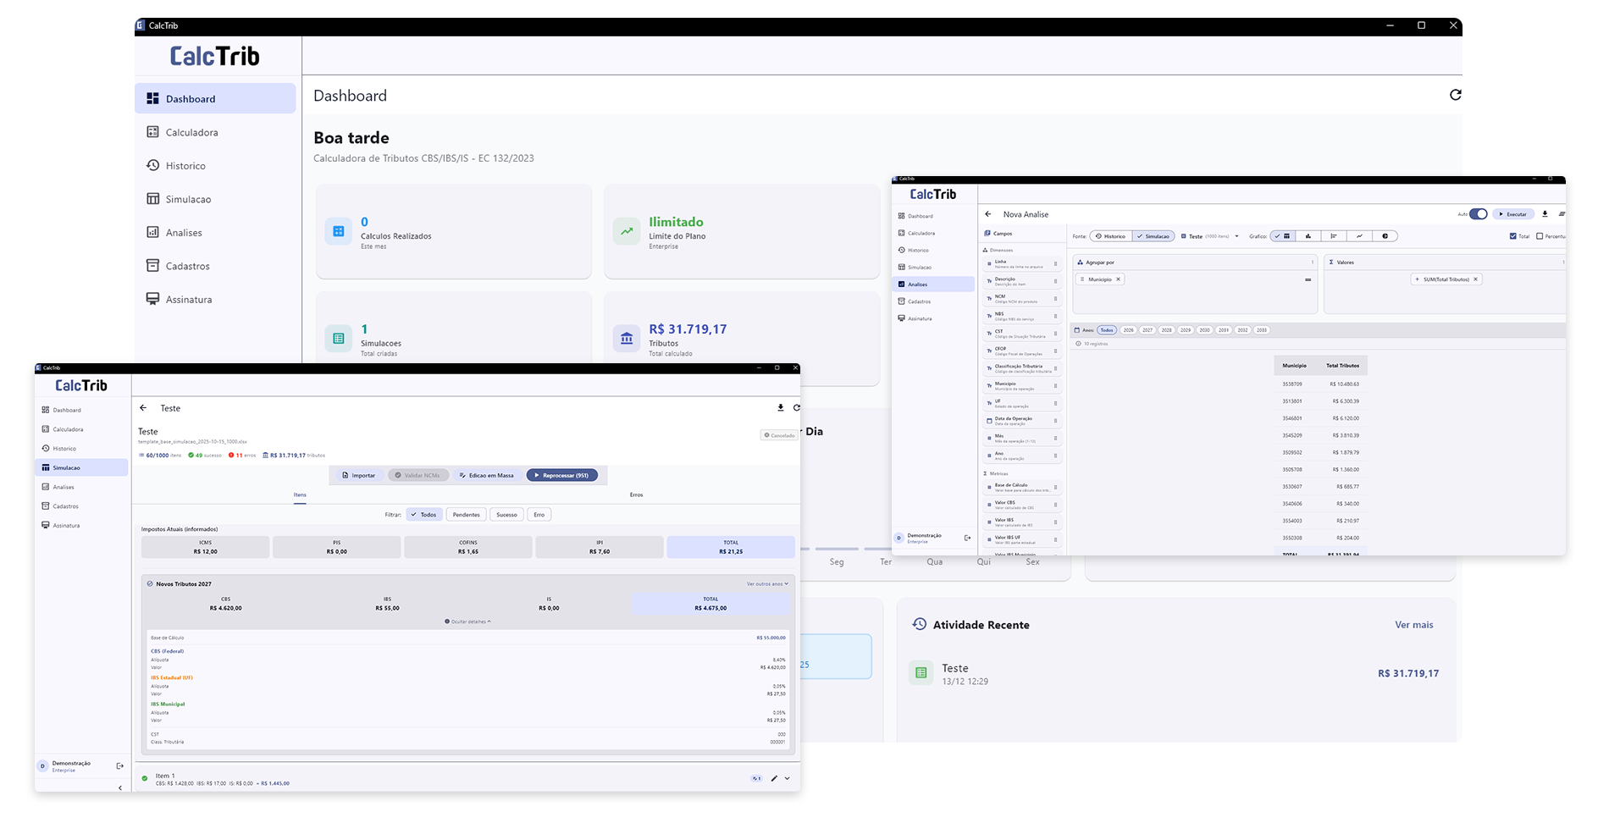The image size is (1598, 823).
Task: Open Cadastros in the Dashboard window sidebar
Action: (215, 266)
